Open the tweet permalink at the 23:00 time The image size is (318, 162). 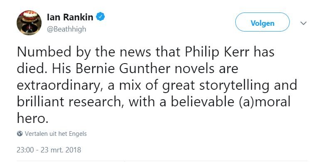click(25, 150)
